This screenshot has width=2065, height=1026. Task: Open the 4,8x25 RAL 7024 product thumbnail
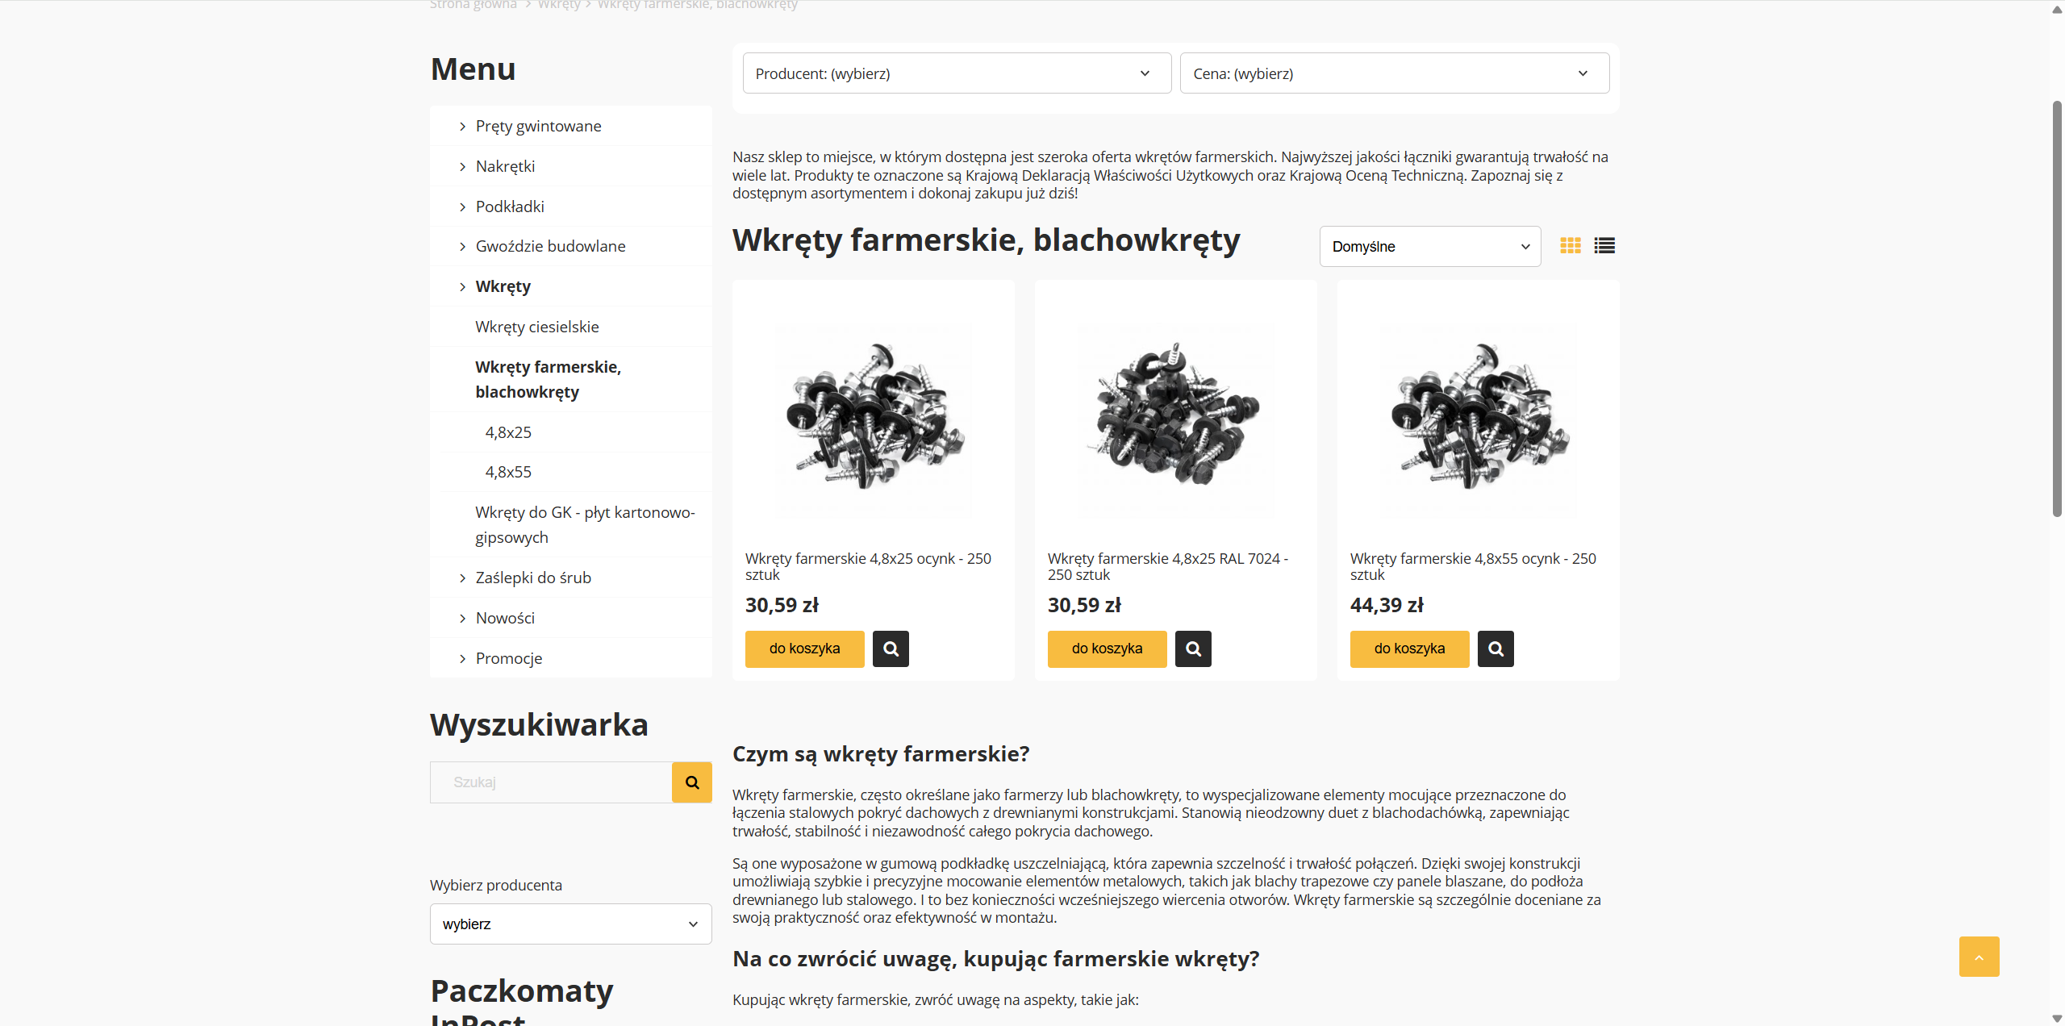(1175, 416)
